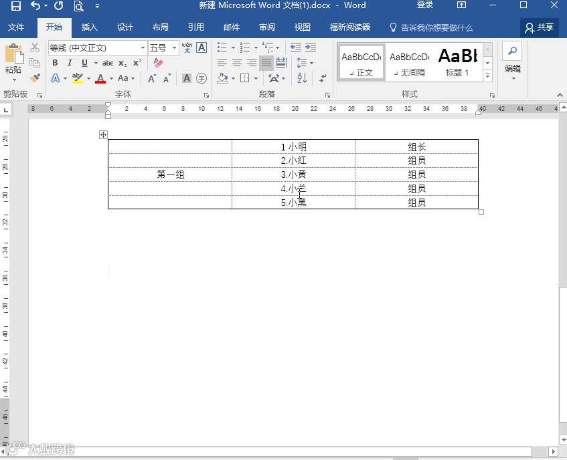Undo the last action
The image size is (567, 460).
point(35,6)
